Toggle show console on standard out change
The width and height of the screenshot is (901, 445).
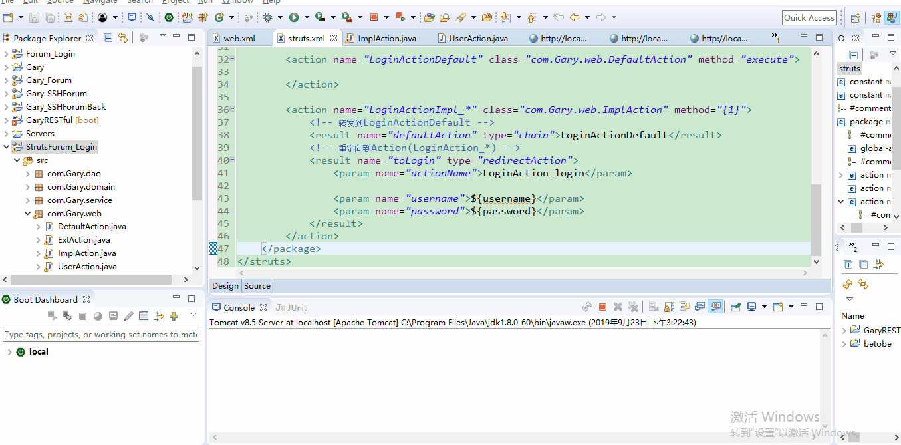point(700,307)
